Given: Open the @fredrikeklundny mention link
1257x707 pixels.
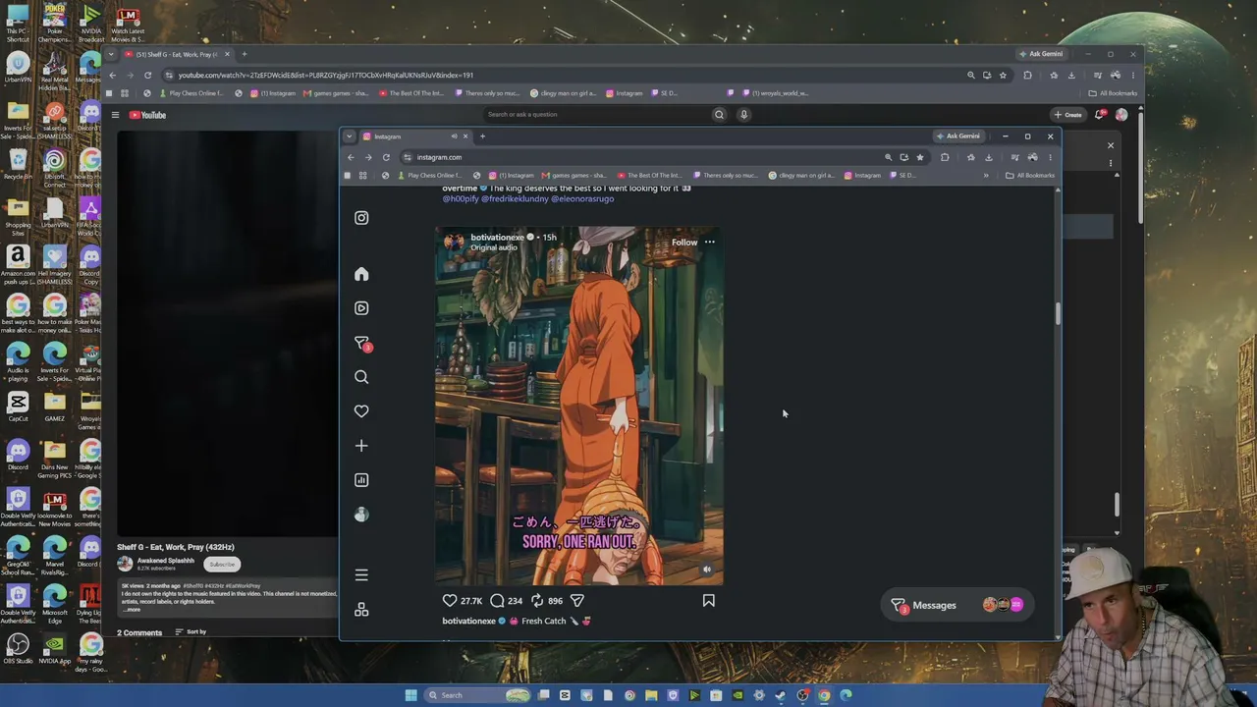Looking at the screenshot, I should (x=514, y=198).
